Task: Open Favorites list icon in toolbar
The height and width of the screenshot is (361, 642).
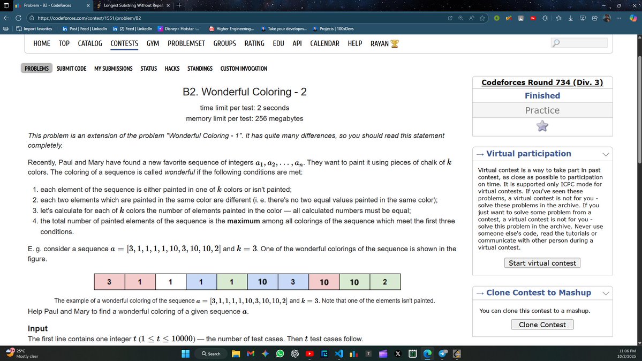Action: [558, 18]
